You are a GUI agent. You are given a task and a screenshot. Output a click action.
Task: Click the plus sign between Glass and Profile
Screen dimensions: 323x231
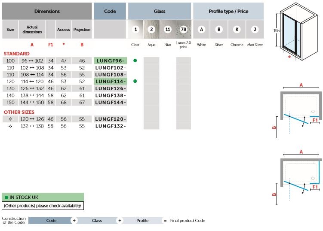pyautogui.click(x=120, y=221)
